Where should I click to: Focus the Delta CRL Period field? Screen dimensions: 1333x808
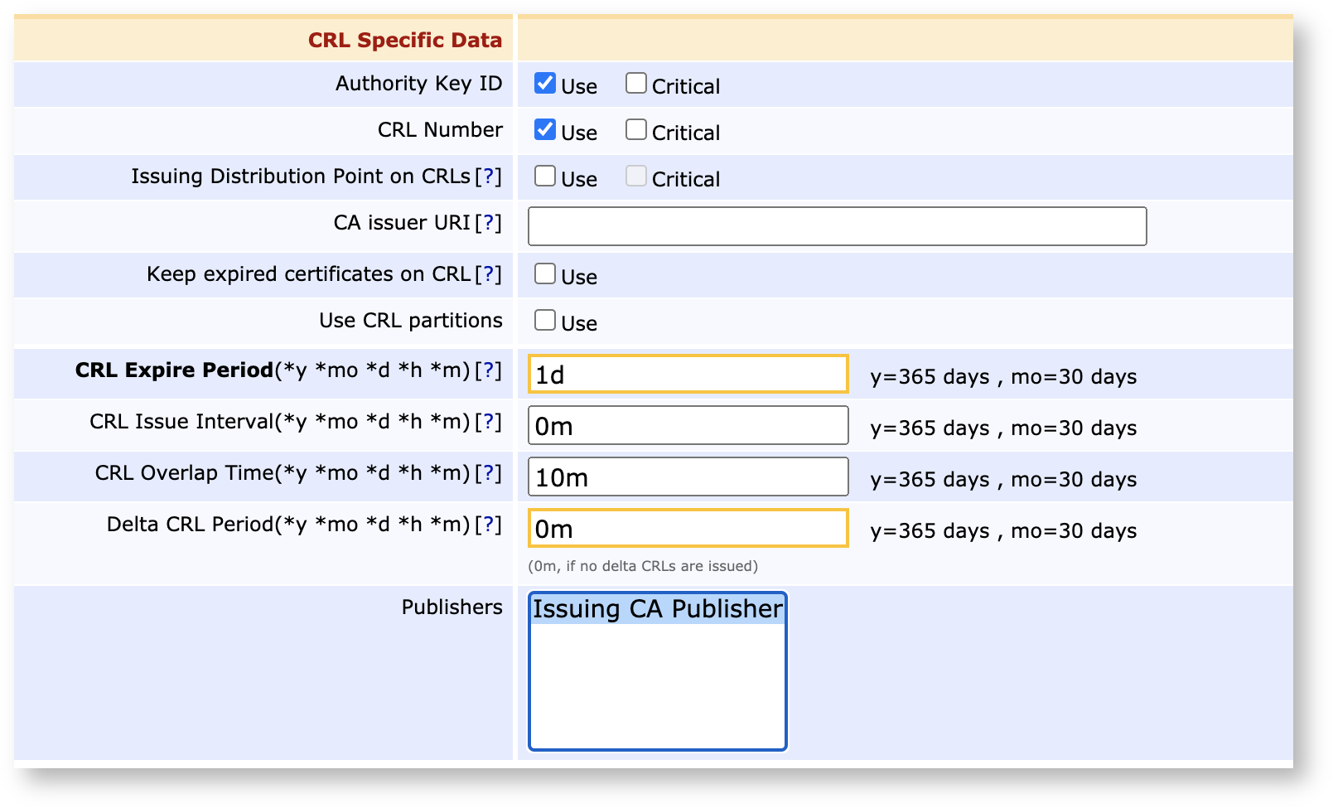pyautogui.click(x=688, y=529)
